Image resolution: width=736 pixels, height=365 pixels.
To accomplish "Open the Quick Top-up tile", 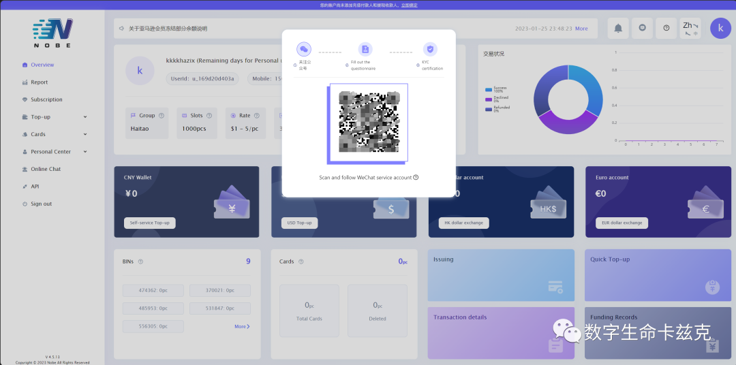I will tap(658, 275).
